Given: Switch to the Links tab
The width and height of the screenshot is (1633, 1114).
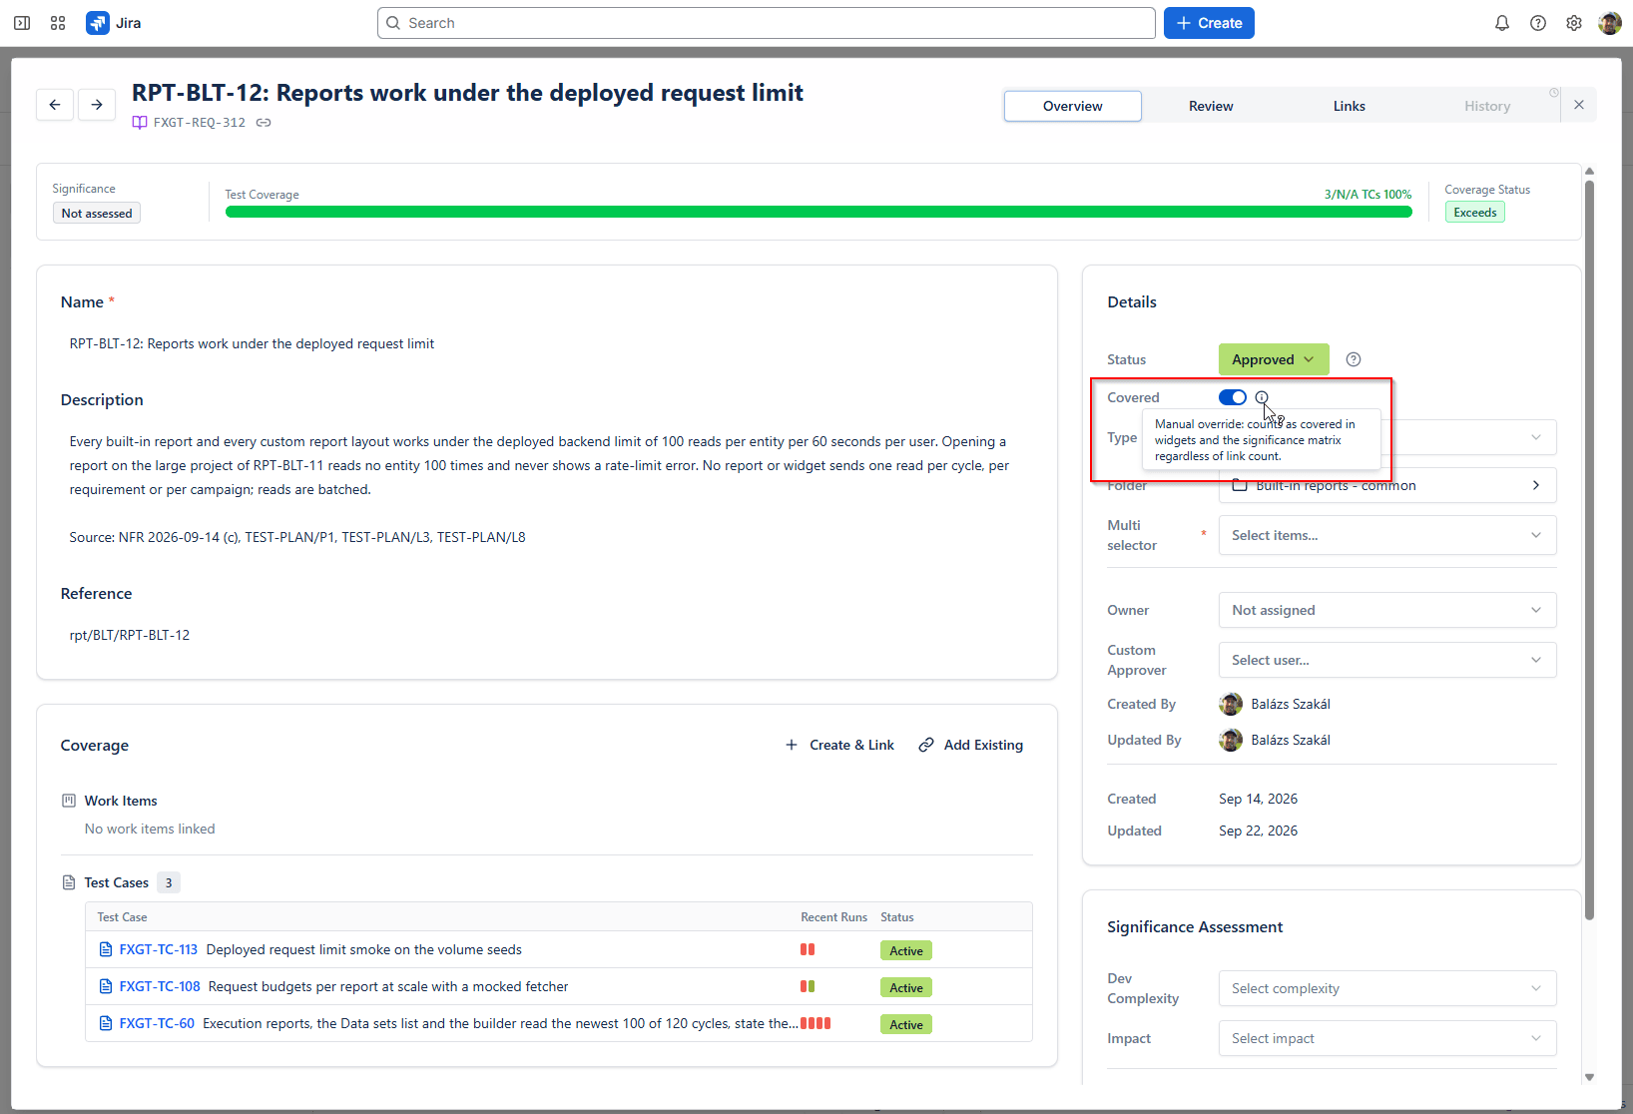Looking at the screenshot, I should coord(1350,106).
